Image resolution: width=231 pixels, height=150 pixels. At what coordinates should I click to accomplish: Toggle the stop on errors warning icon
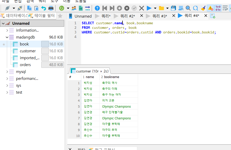pyautogui.click(x=211, y=8)
